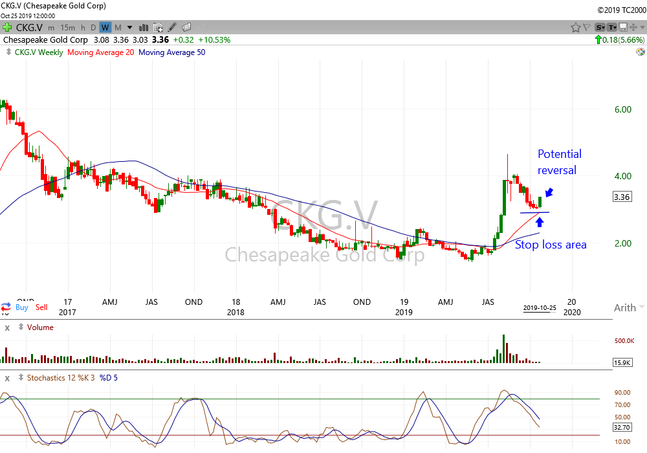Image resolution: width=647 pixels, height=453 pixels.
Task: Click the Sell link
Action: pyautogui.click(x=41, y=307)
